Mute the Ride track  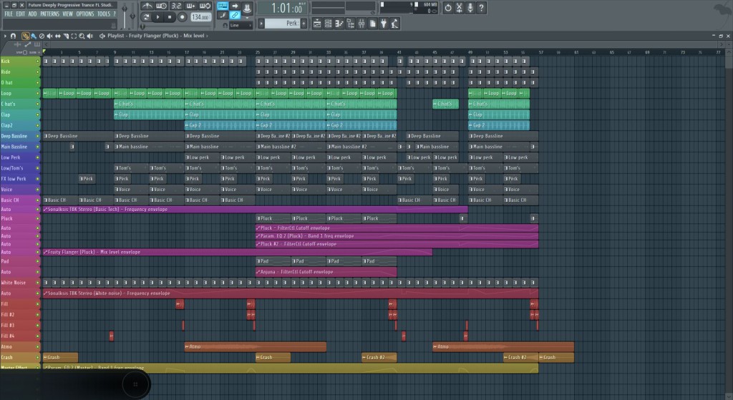37,72
